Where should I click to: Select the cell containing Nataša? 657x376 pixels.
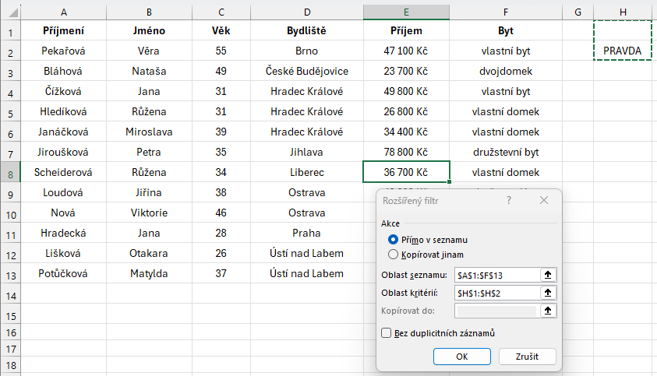[149, 71]
